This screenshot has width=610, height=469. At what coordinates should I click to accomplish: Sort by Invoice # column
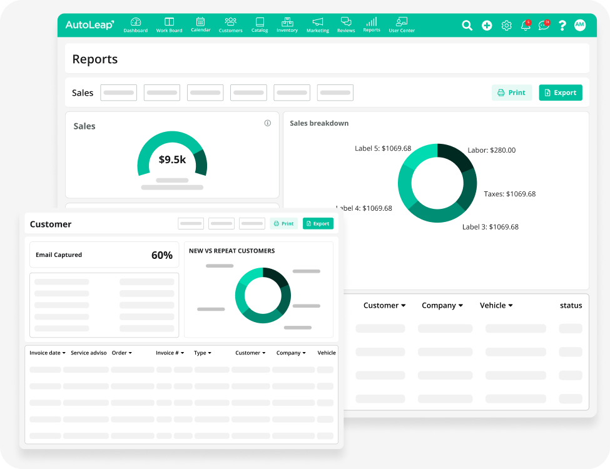pos(170,353)
